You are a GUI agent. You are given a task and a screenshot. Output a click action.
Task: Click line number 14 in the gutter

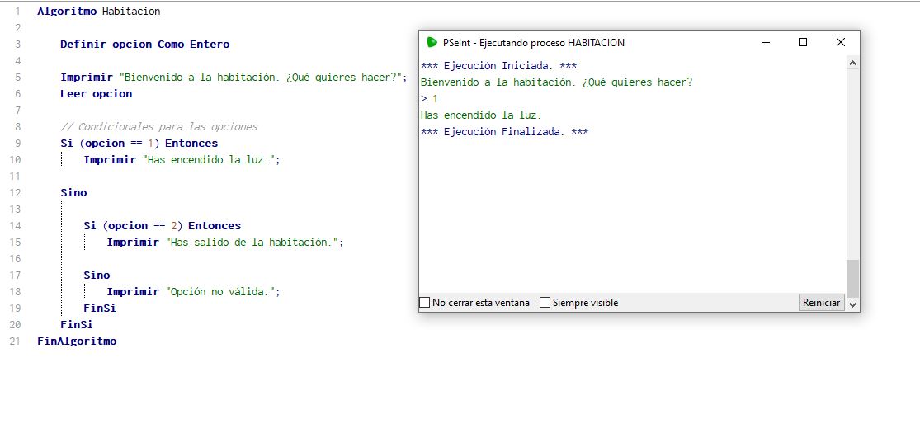[15, 226]
